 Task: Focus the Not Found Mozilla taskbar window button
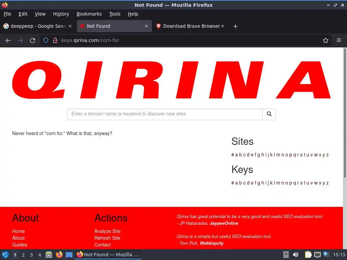108,255
